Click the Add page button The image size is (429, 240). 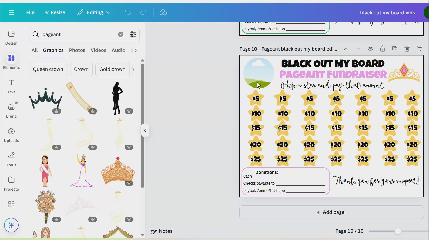(x=331, y=212)
